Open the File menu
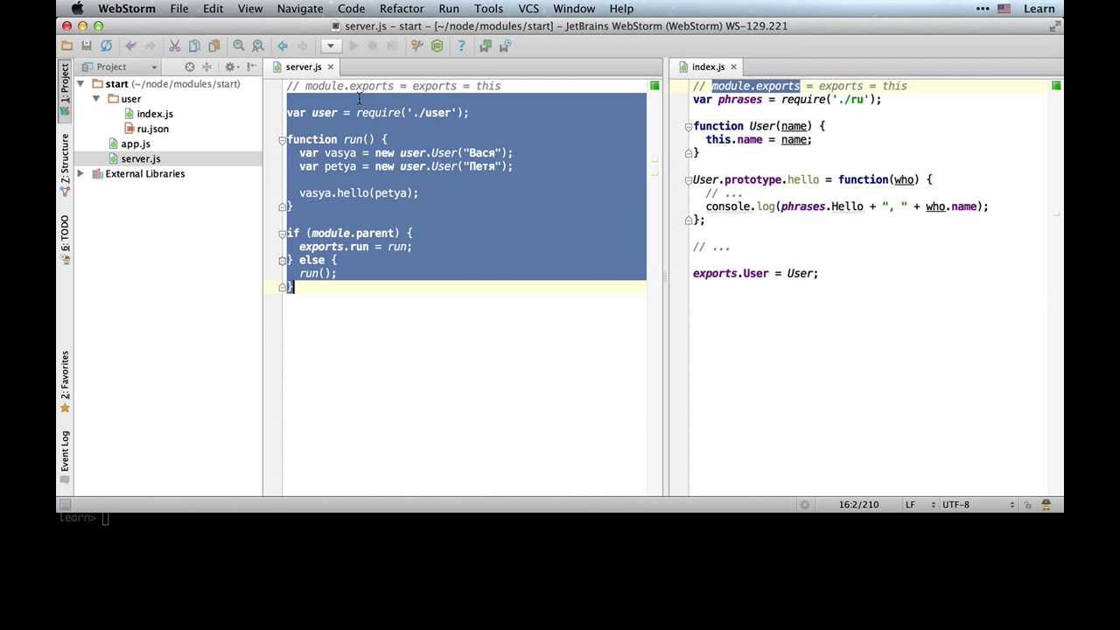 coord(179,9)
